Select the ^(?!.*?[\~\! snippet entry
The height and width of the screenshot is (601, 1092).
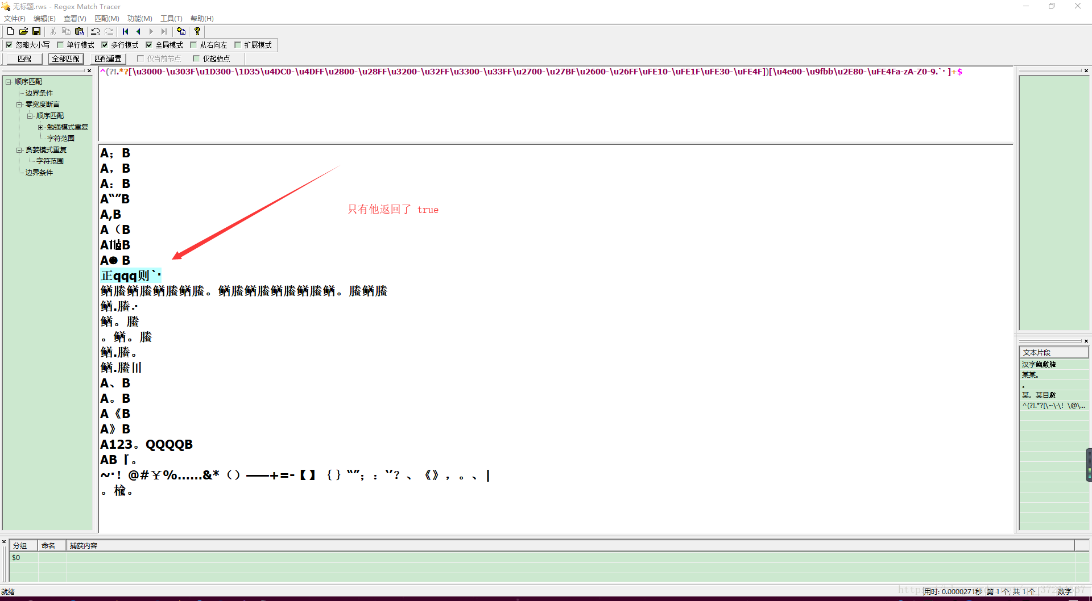[x=1054, y=406]
